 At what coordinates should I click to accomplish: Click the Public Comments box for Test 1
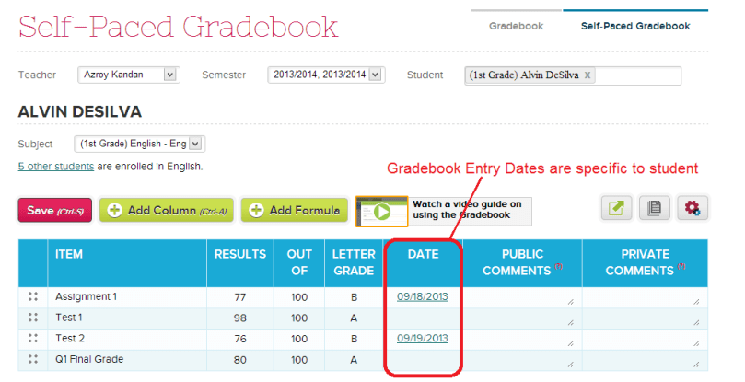522,318
